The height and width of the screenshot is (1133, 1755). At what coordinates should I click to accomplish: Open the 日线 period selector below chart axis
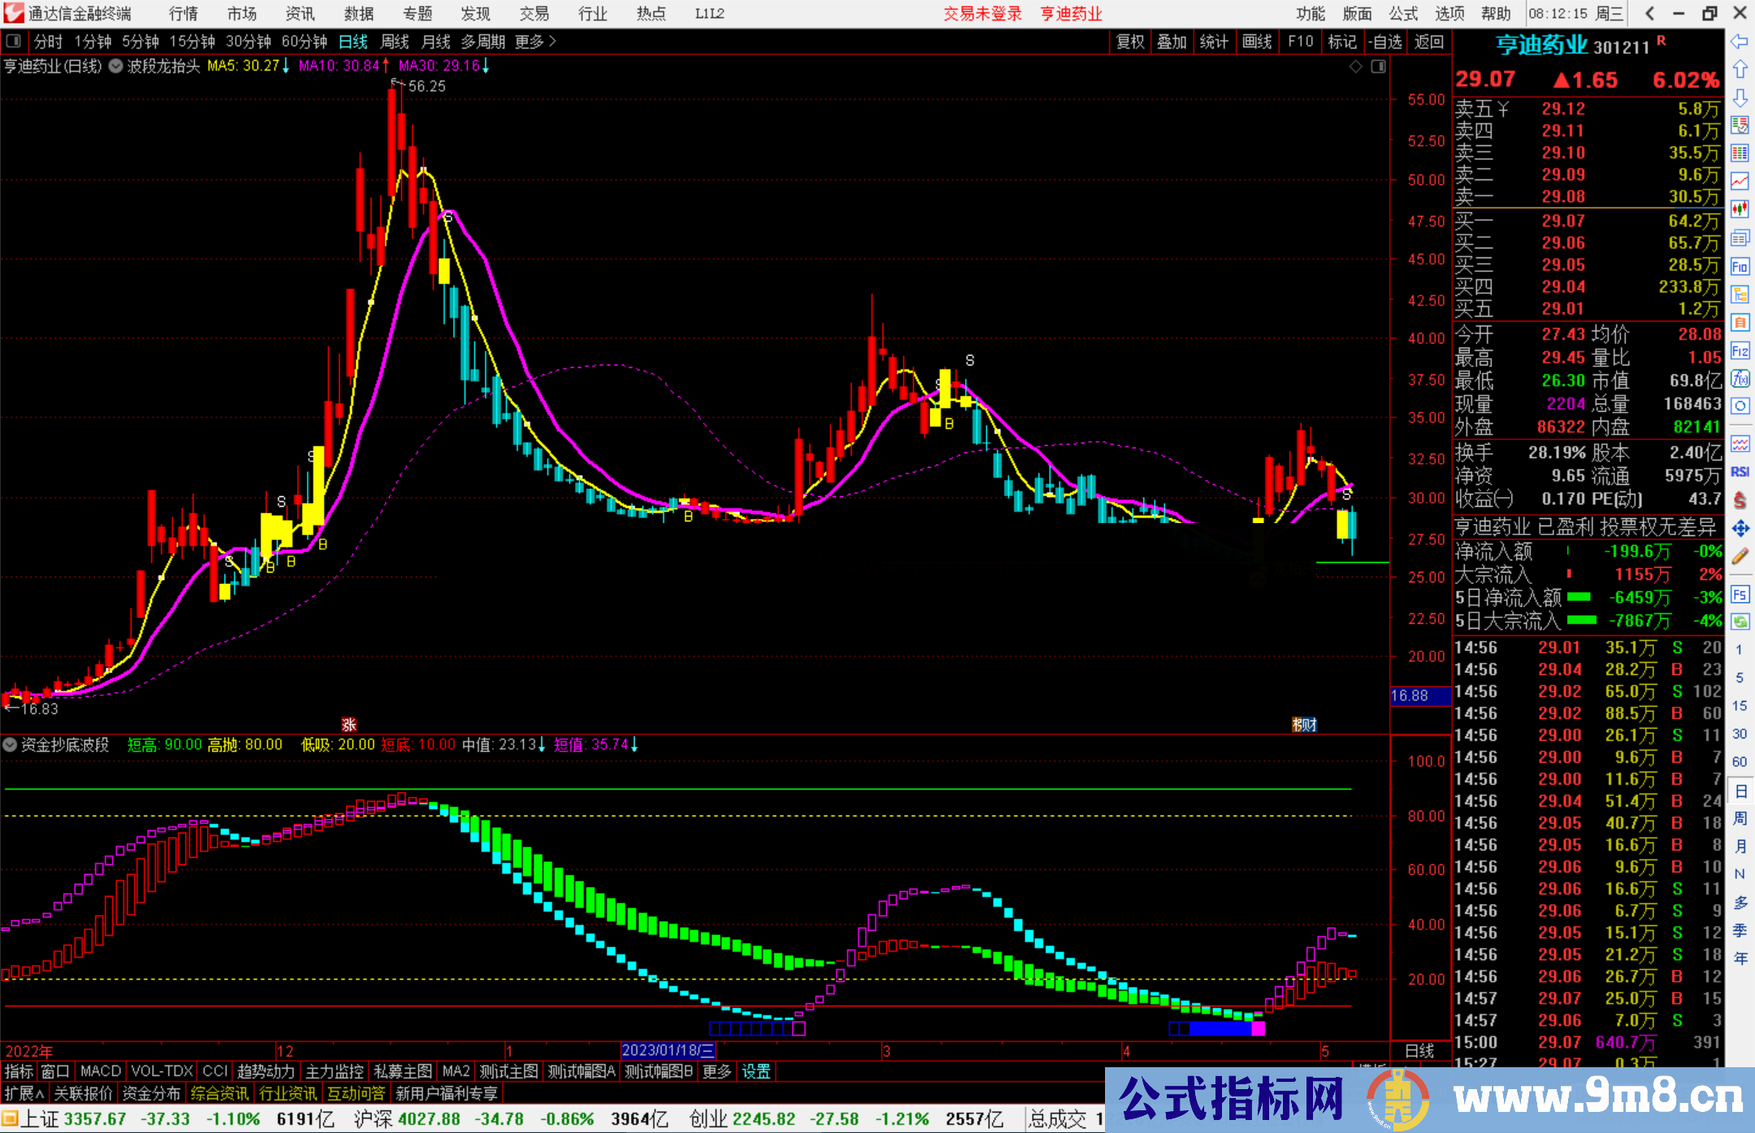click(1419, 1051)
